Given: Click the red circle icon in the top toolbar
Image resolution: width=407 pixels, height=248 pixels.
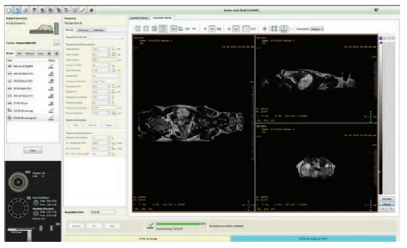Looking at the screenshot, I should [91, 10].
